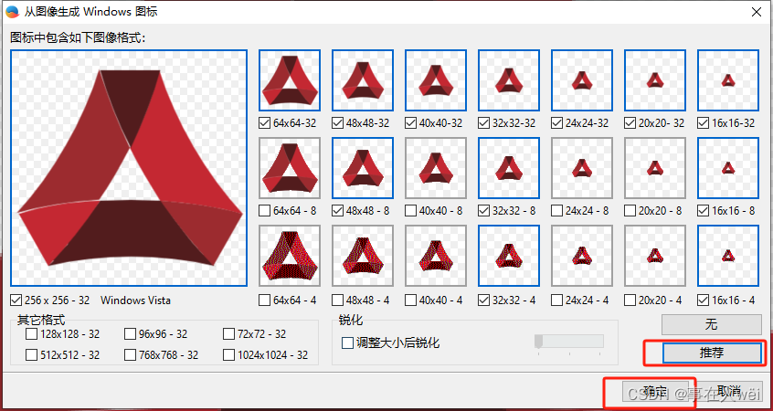Enable the 20x20 - 4 format checkbox
The height and width of the screenshot is (411, 773).
630,300
